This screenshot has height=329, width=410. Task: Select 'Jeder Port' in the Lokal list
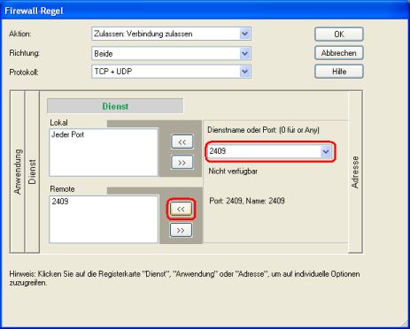(67, 134)
